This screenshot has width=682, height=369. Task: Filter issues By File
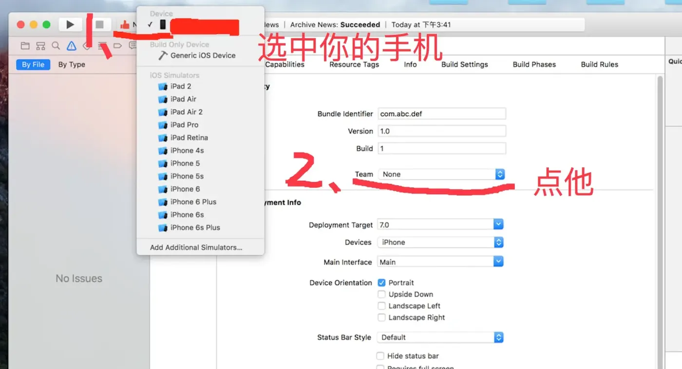33,64
